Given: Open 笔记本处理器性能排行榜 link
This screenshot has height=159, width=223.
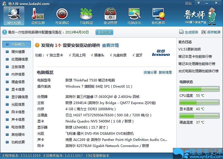Looking at the screenshot, I should coord(197,64).
